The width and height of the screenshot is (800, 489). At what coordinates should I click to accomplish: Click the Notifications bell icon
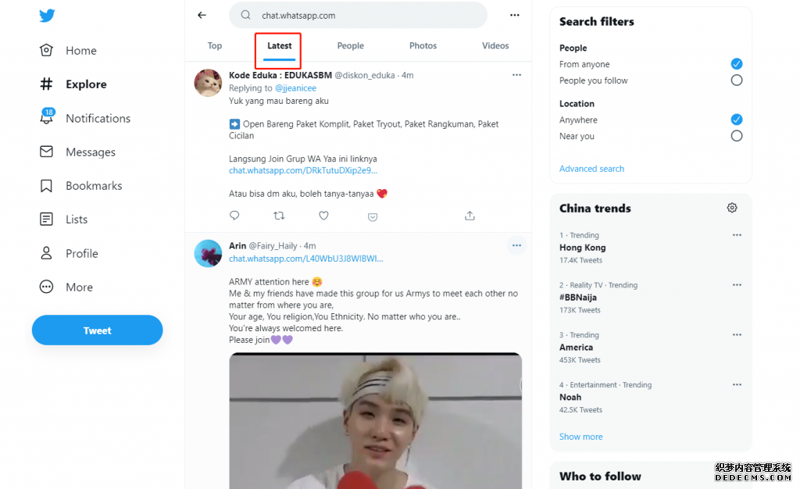coord(46,116)
